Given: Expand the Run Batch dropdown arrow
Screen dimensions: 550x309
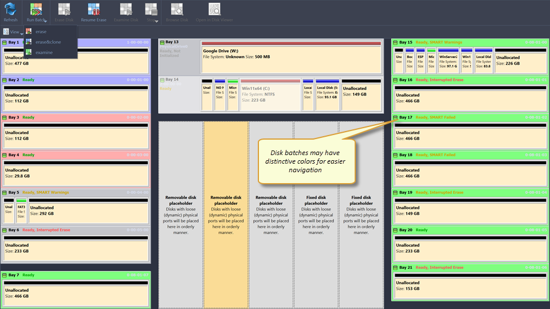Looking at the screenshot, I should coord(44,21).
